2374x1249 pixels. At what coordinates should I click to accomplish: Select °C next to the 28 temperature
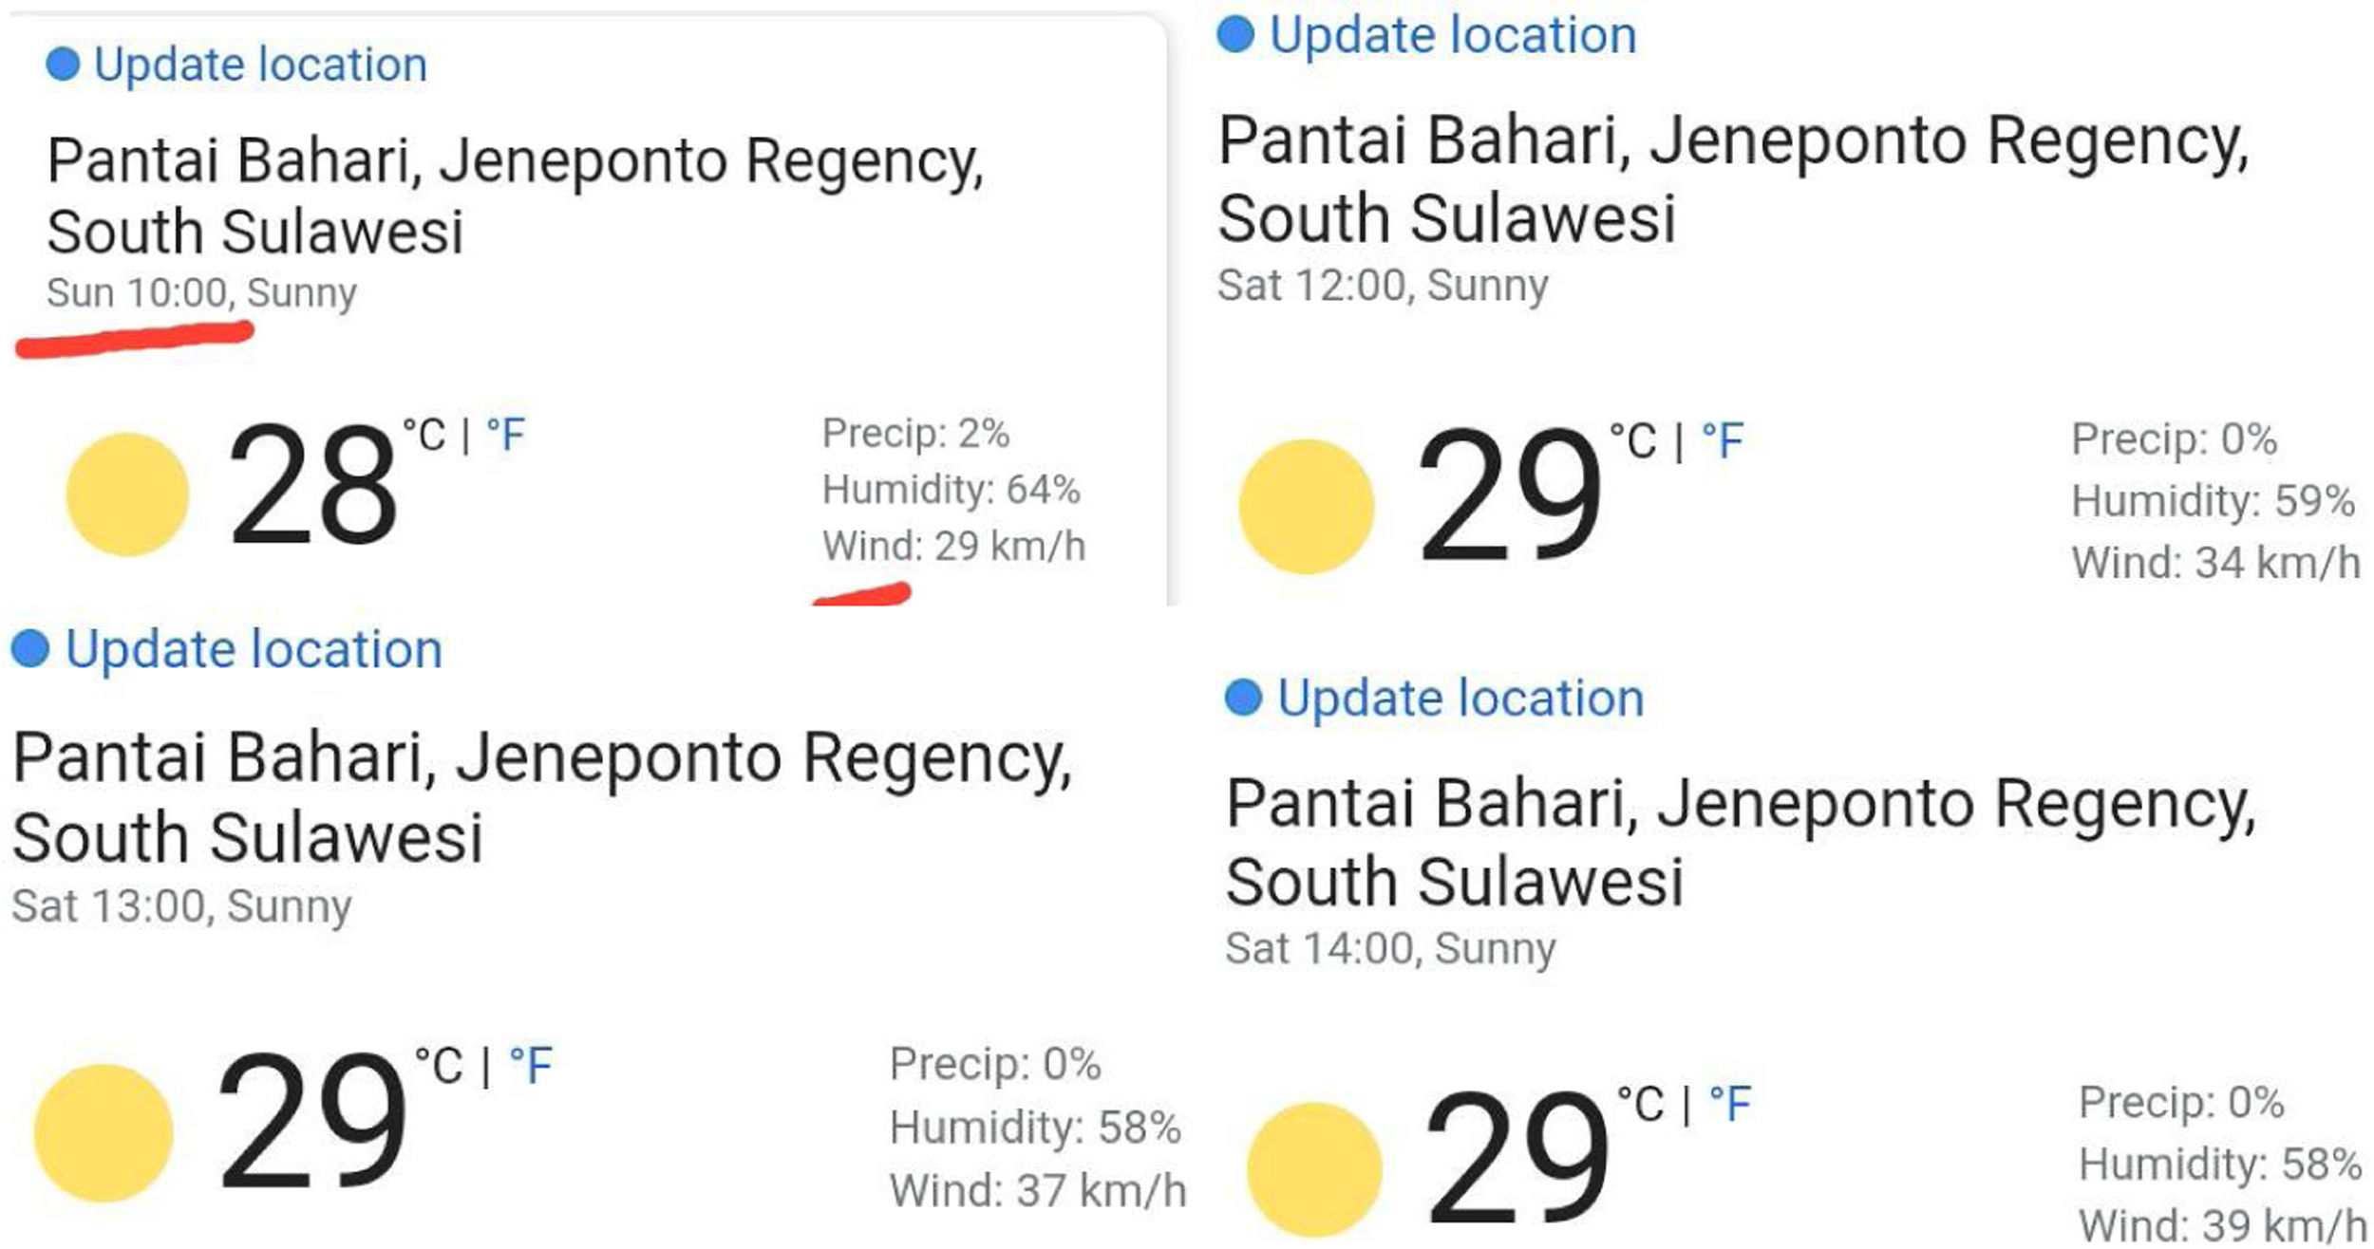point(424,437)
